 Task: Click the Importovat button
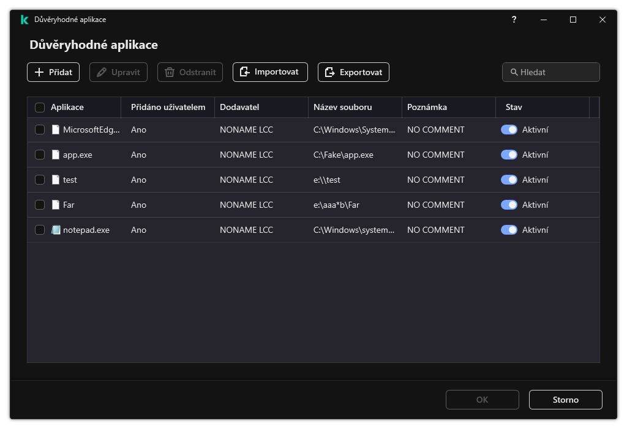tap(270, 72)
